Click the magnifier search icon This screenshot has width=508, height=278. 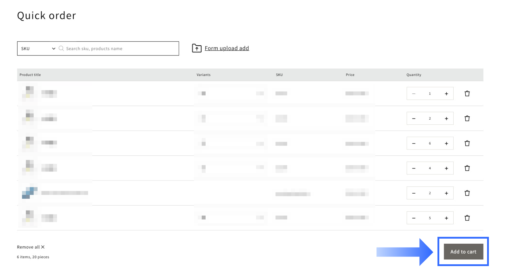[x=61, y=48]
